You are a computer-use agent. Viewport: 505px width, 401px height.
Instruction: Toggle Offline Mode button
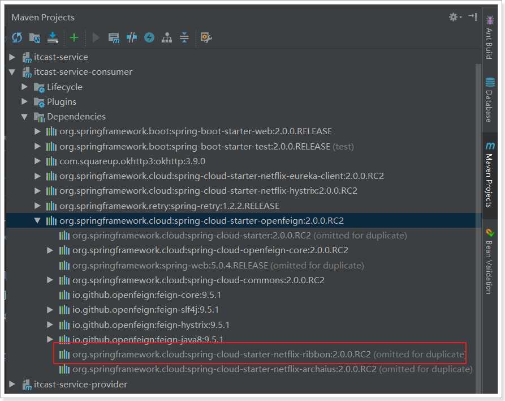pyautogui.click(x=132, y=38)
